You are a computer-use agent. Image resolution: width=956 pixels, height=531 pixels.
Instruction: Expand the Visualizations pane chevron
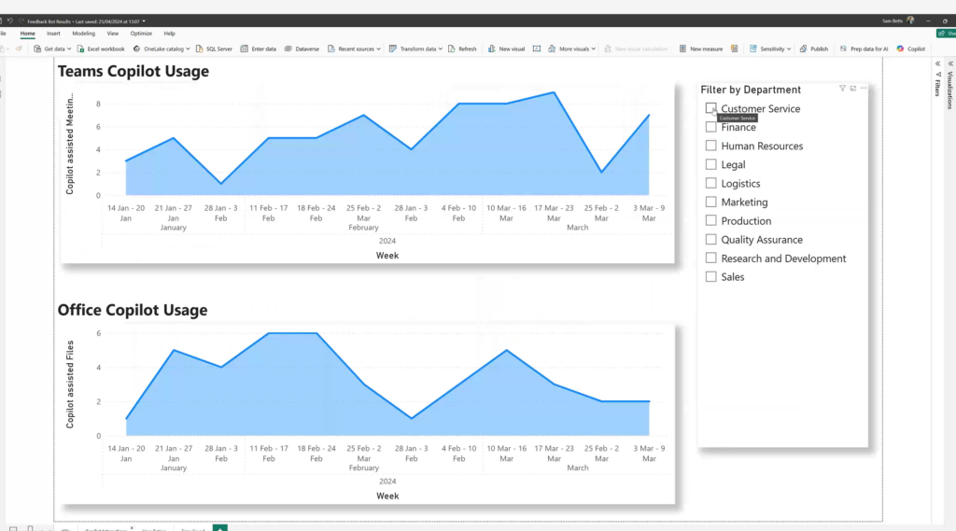[x=950, y=63]
